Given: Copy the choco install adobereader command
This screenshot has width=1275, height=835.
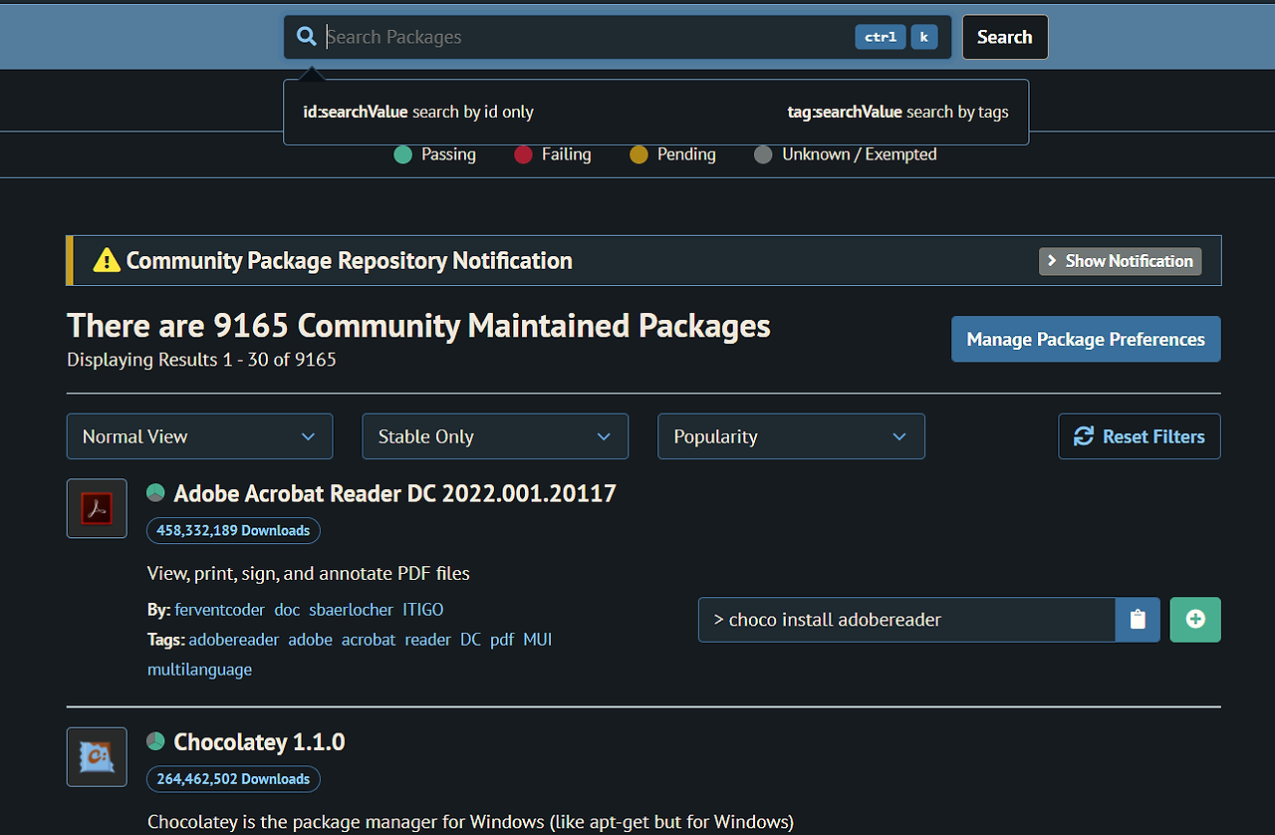Looking at the screenshot, I should coord(1138,620).
